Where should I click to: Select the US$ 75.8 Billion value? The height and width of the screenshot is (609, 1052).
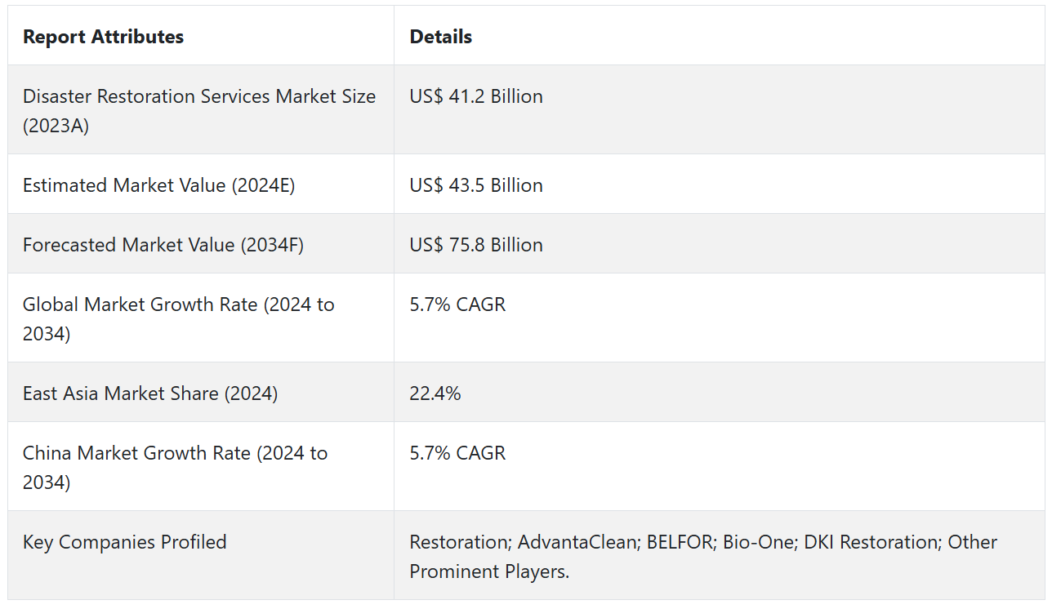(x=475, y=245)
